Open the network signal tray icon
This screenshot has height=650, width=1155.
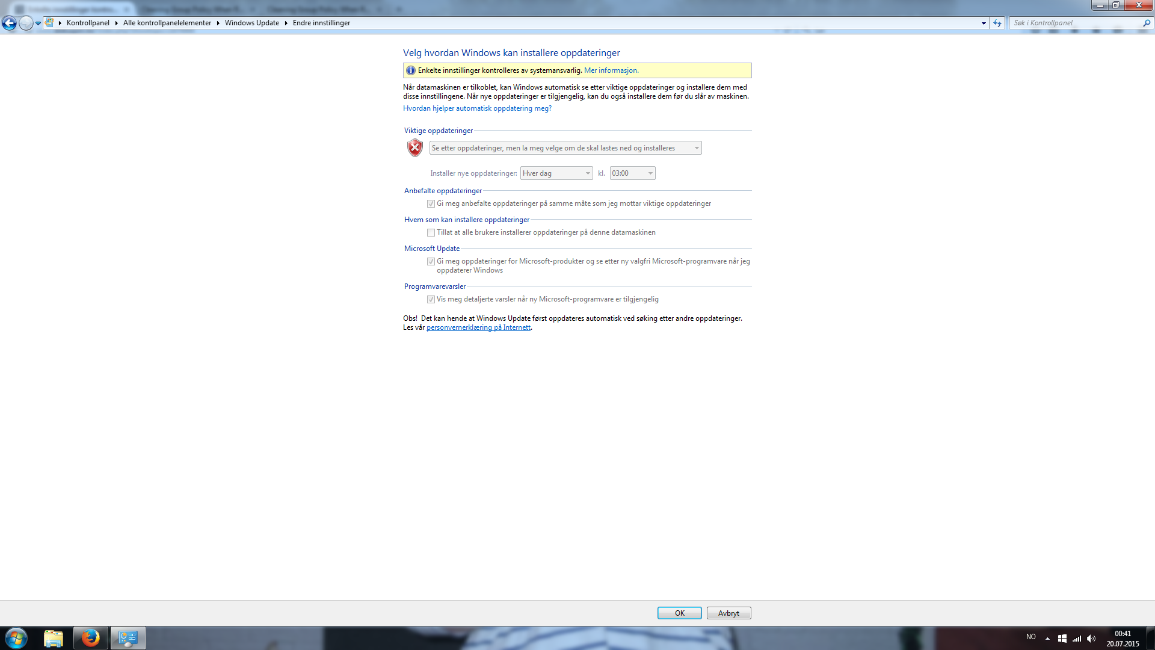click(1077, 639)
